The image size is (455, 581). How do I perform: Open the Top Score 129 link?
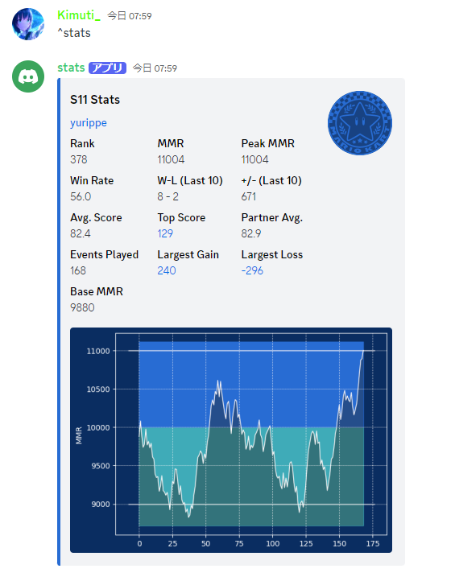pyautogui.click(x=165, y=233)
